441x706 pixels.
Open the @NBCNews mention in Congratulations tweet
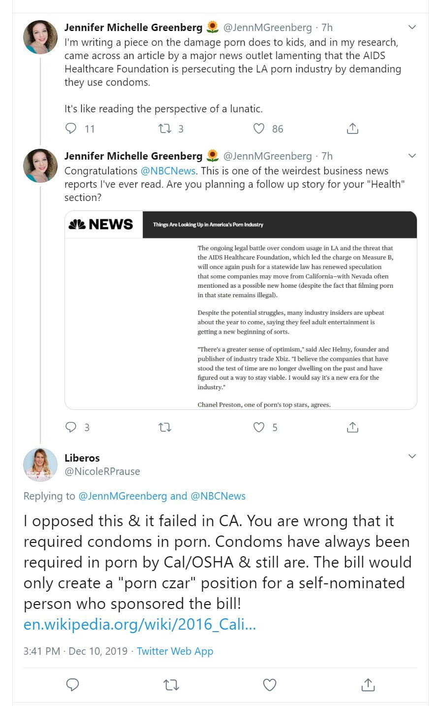pos(168,171)
